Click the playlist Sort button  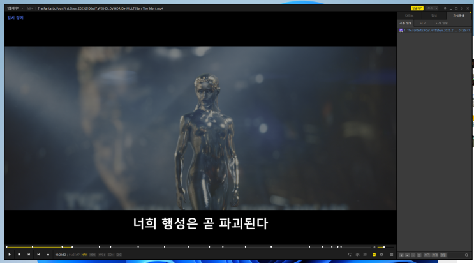(443, 255)
